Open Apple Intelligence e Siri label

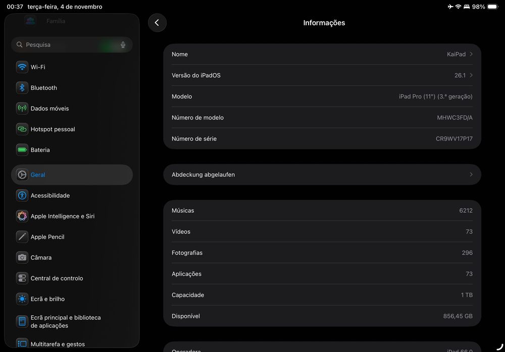coord(63,216)
